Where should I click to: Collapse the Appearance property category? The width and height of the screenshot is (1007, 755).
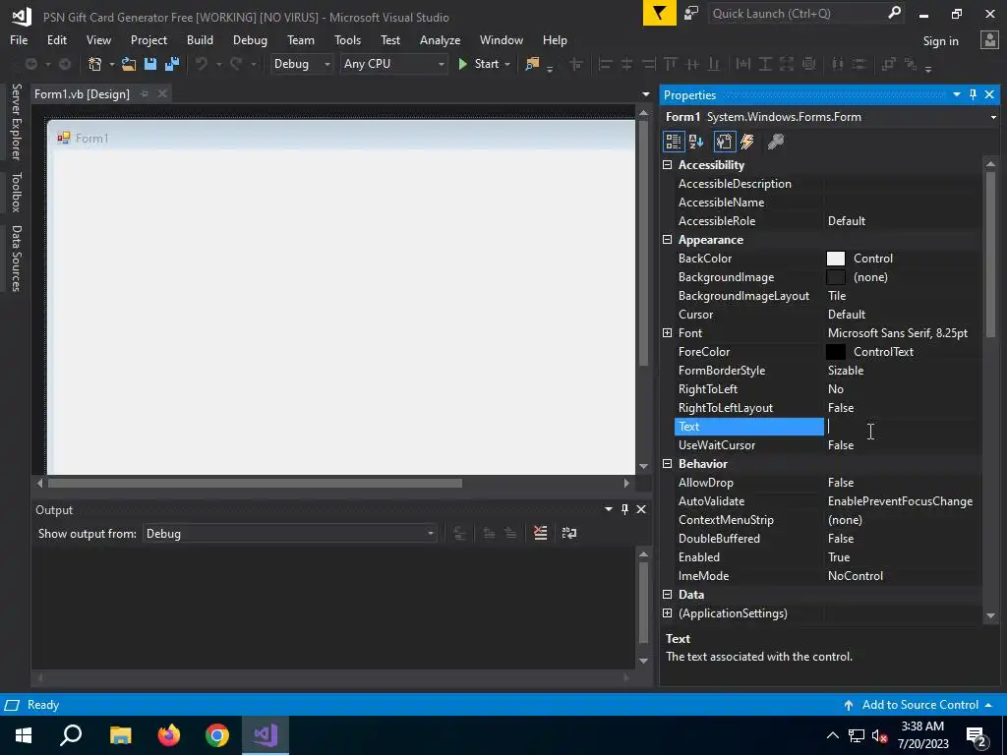click(667, 240)
